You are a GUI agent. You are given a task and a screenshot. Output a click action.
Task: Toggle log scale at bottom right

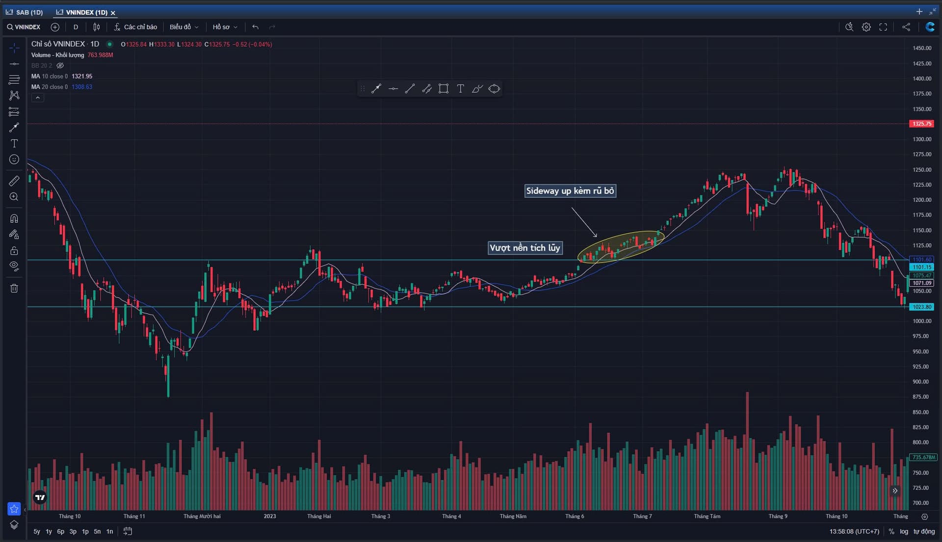pos(904,531)
